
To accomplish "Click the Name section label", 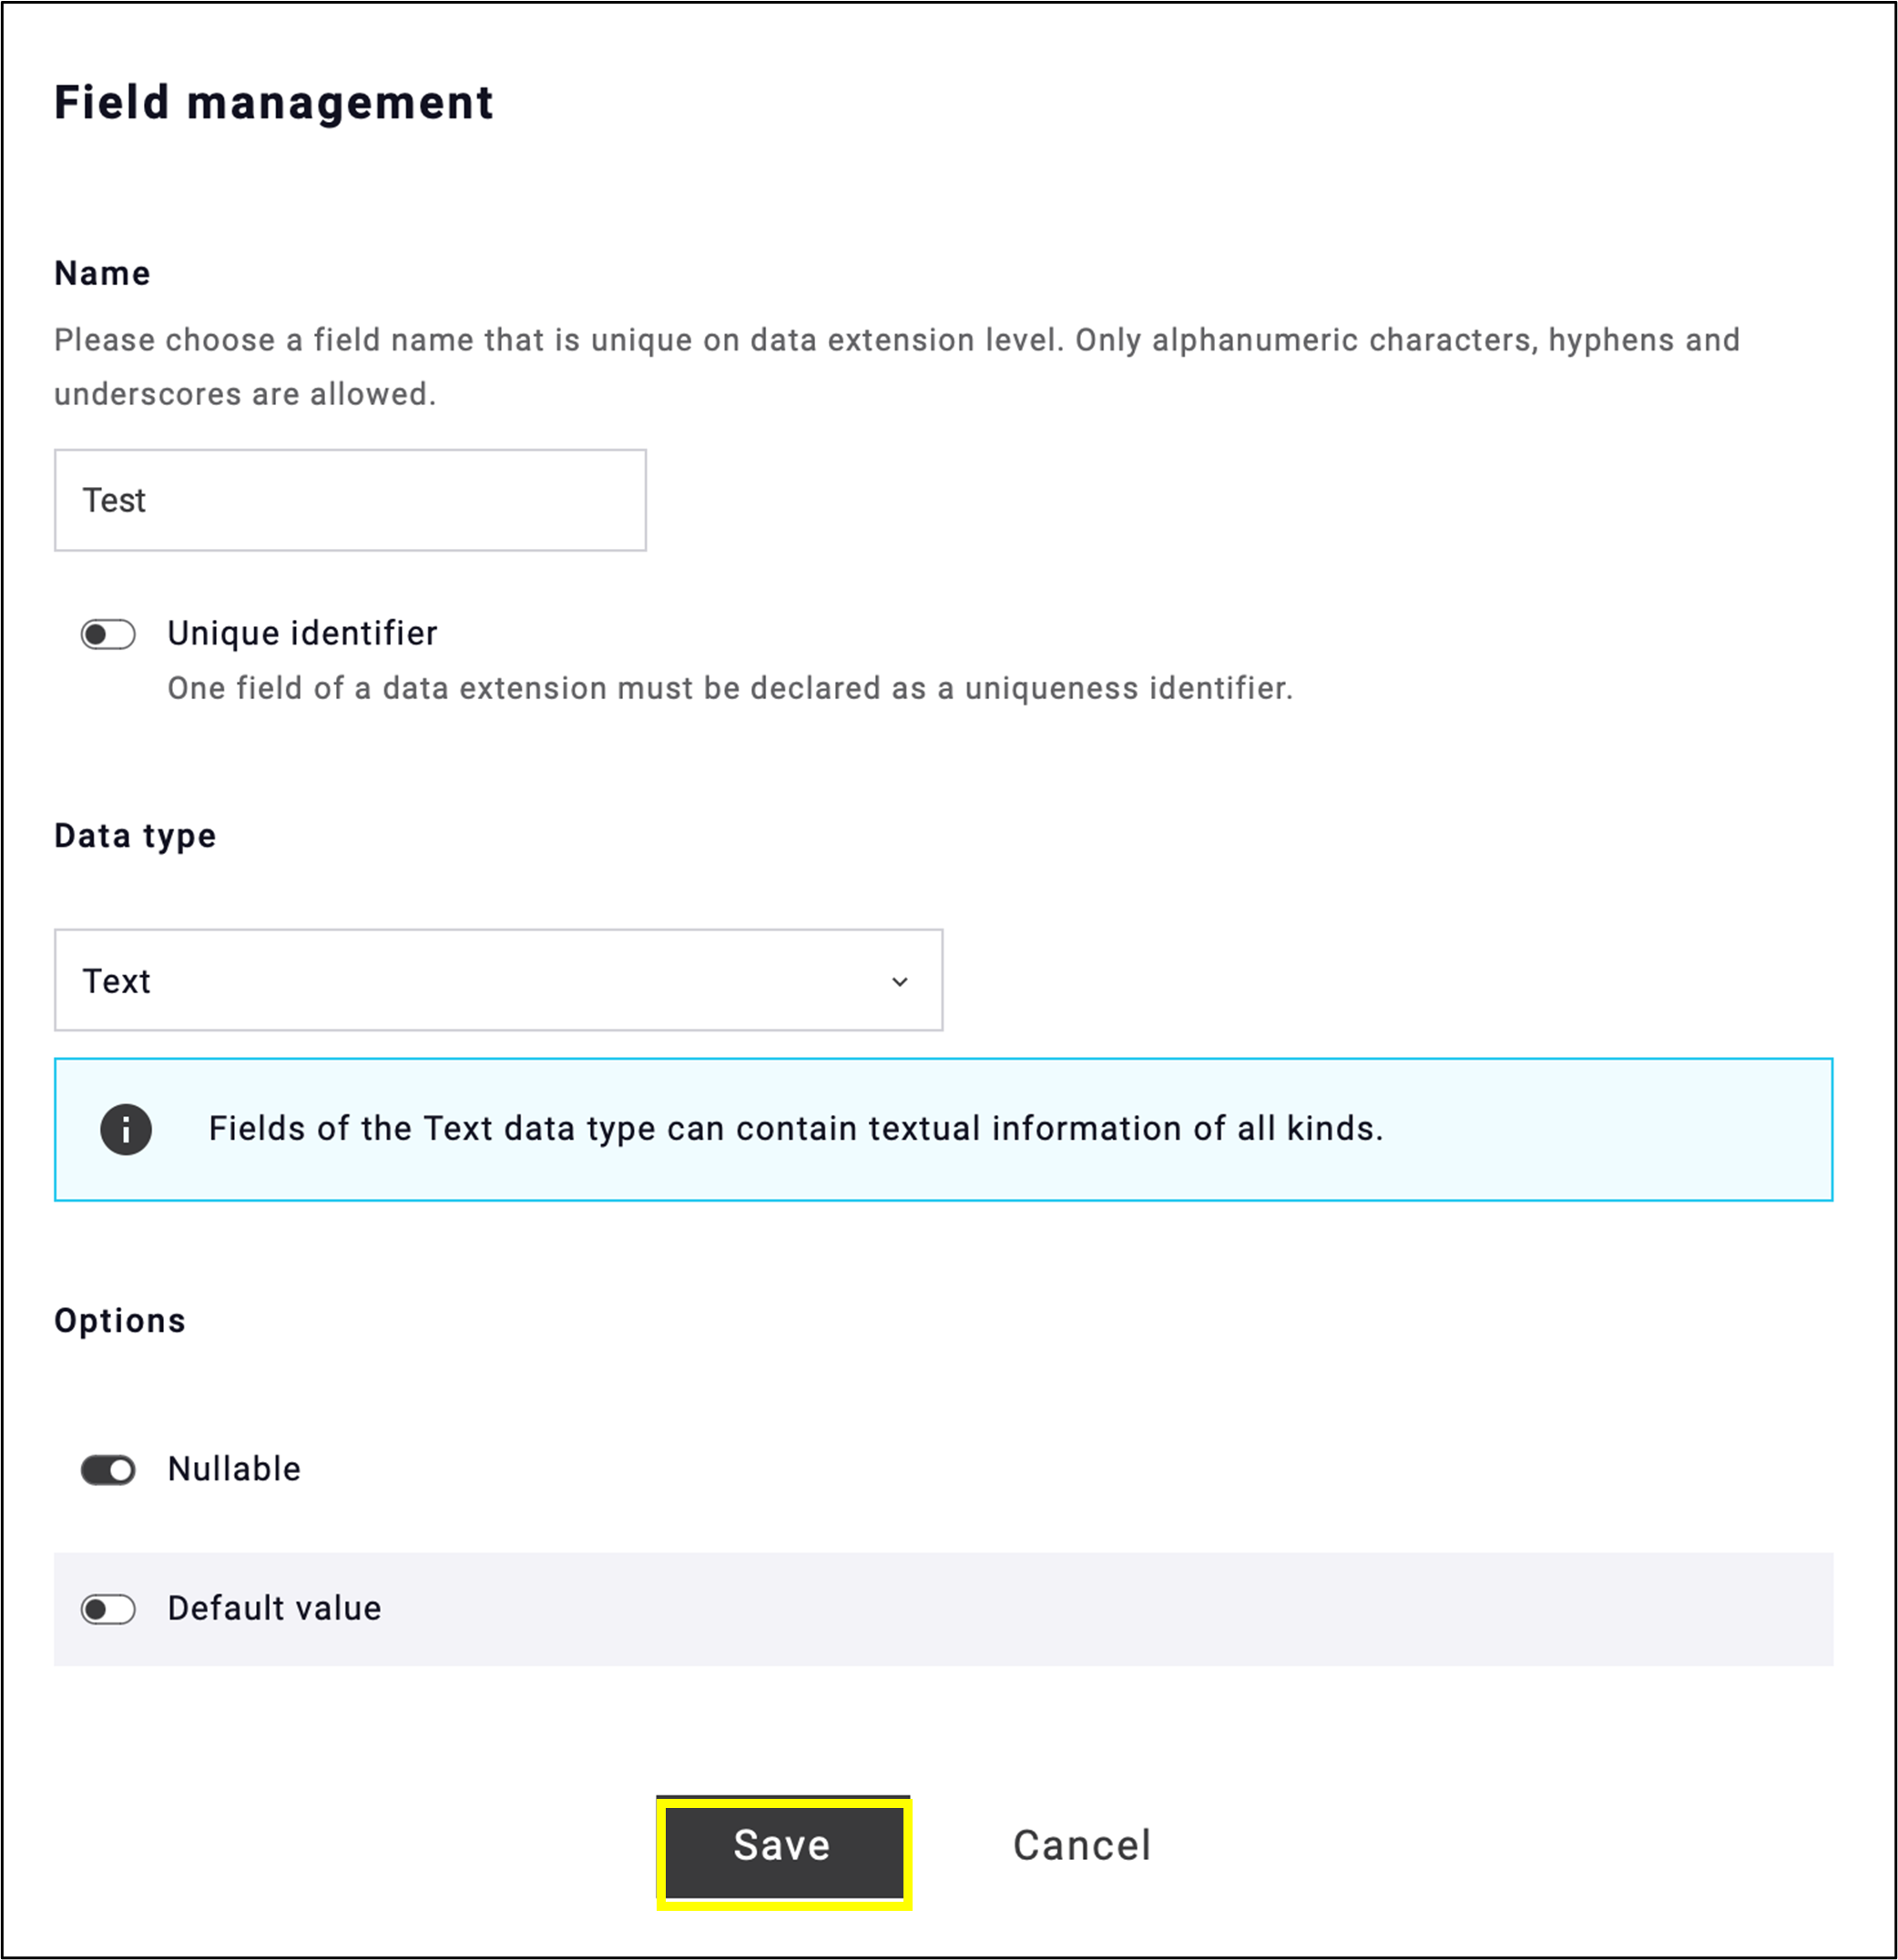I will 101,272.
